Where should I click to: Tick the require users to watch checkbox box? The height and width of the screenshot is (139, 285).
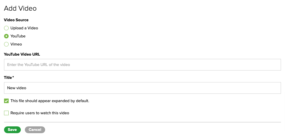pos(6,113)
